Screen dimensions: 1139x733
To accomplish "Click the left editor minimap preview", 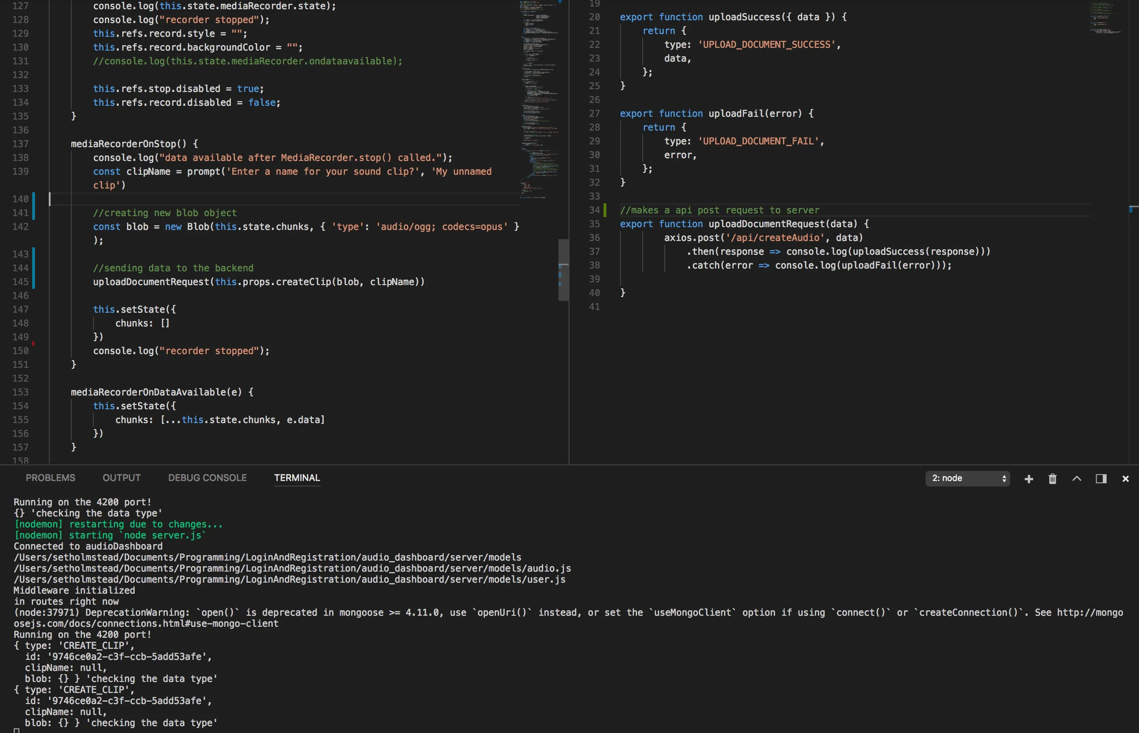I will 540,95.
